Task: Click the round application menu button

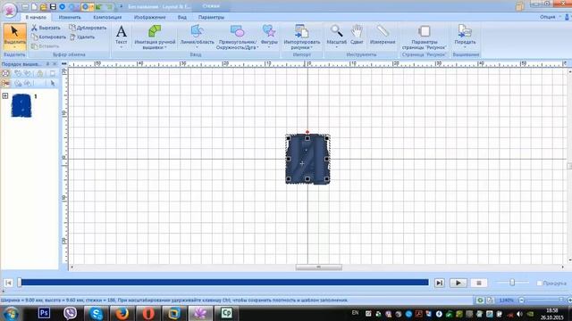Action: [x=10, y=10]
